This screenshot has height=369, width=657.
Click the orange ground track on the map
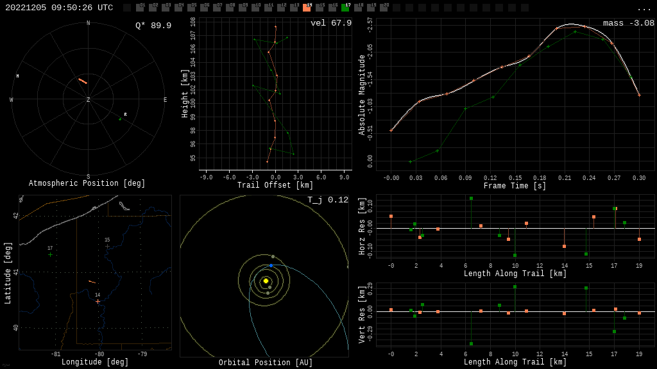92,282
